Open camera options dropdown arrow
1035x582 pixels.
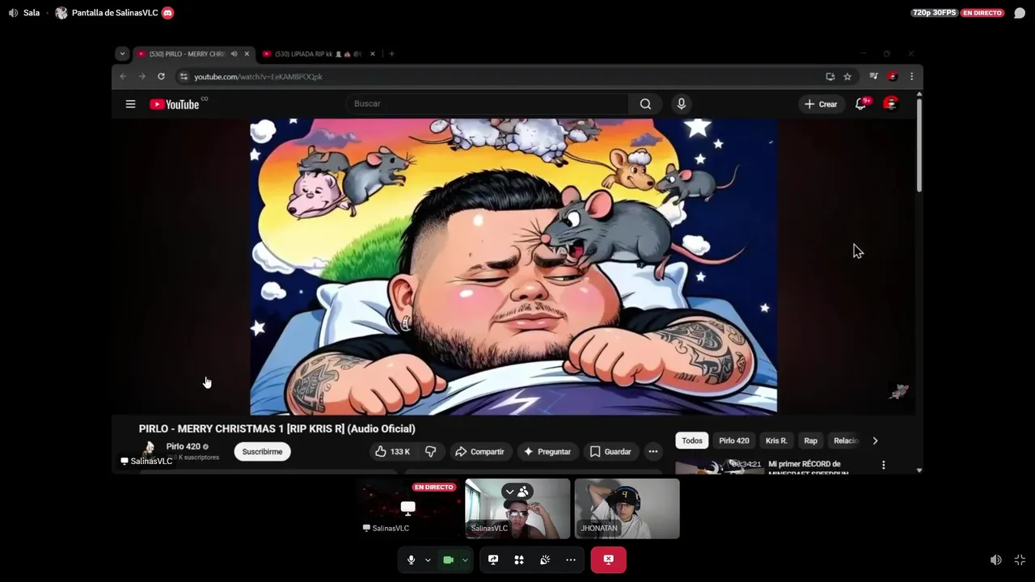(x=465, y=560)
